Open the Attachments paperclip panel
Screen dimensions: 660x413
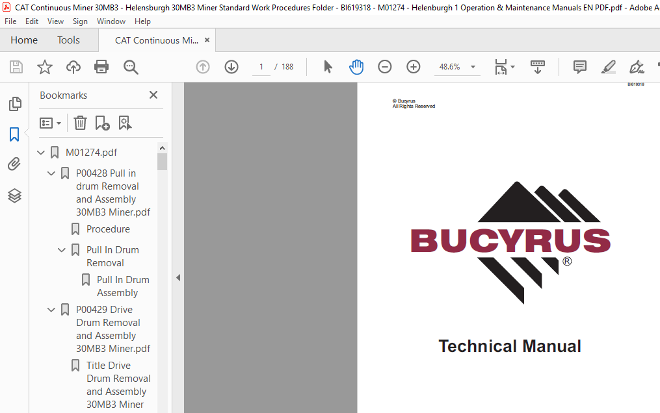tap(14, 164)
